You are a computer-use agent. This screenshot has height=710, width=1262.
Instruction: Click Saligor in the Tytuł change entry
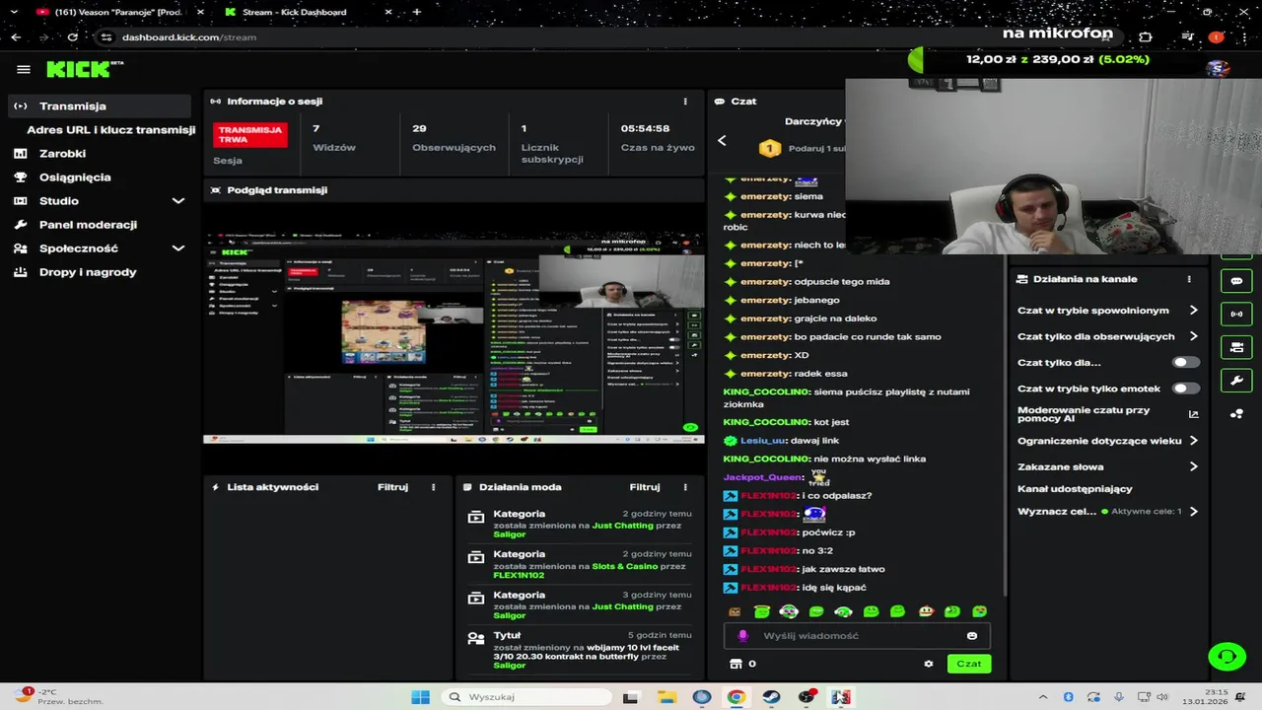click(x=510, y=666)
